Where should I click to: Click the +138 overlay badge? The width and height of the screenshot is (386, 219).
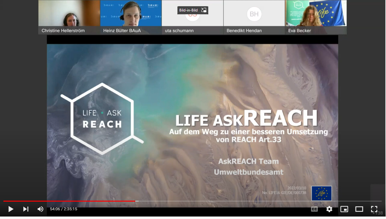pyautogui.click(x=377, y=213)
